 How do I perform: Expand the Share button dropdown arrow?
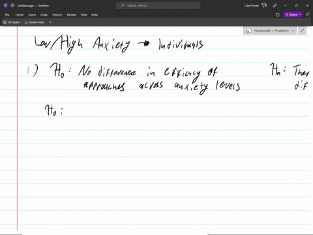301,14
